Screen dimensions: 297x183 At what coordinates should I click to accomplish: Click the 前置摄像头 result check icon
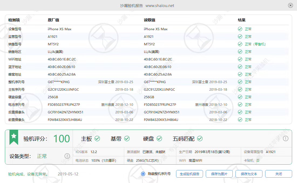pyautogui.click(x=240, y=120)
